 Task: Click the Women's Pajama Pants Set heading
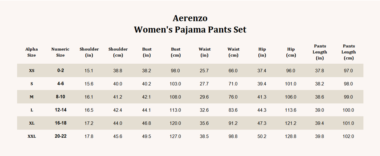click(x=190, y=30)
